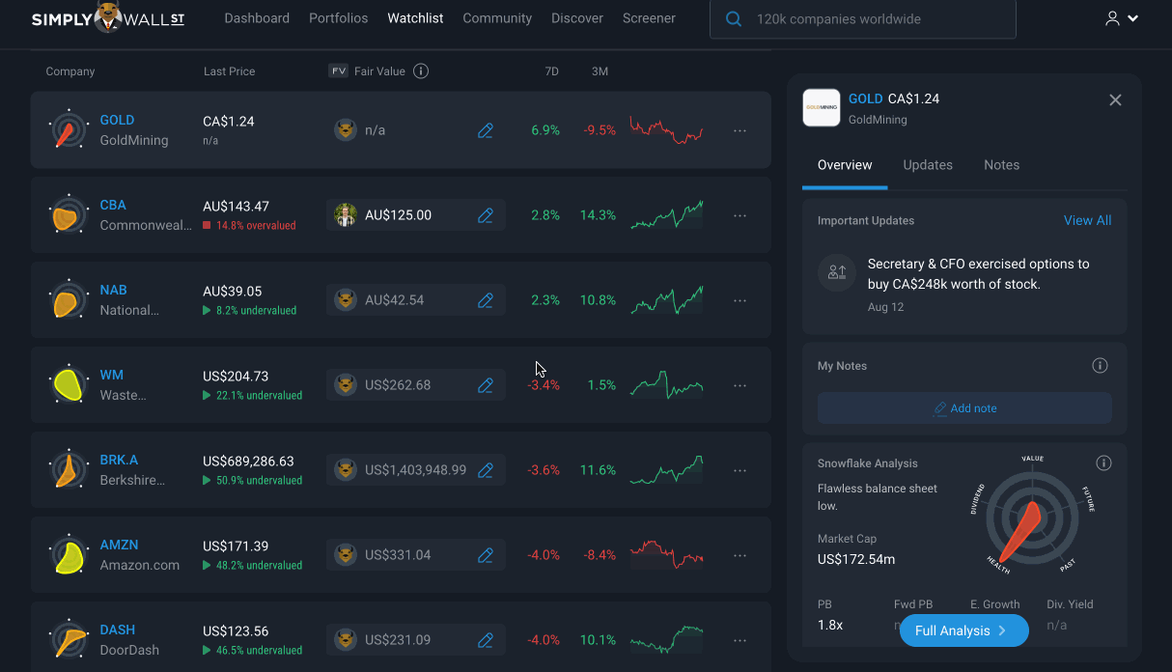
Task: Switch to the Overview tab
Action: 845,165
